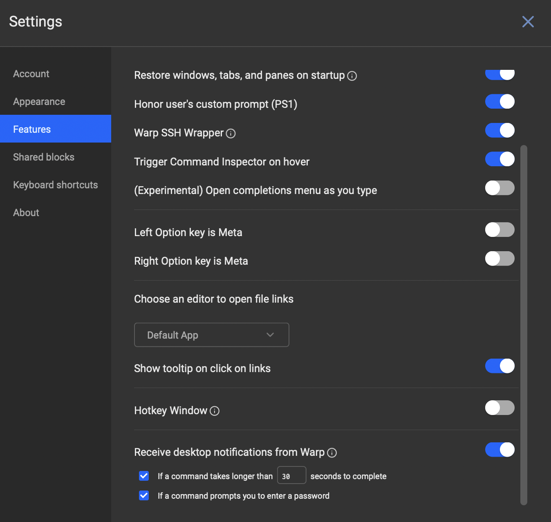This screenshot has width=551, height=522.
Task: Uncheck command prompts for password checkbox
Action: point(144,495)
